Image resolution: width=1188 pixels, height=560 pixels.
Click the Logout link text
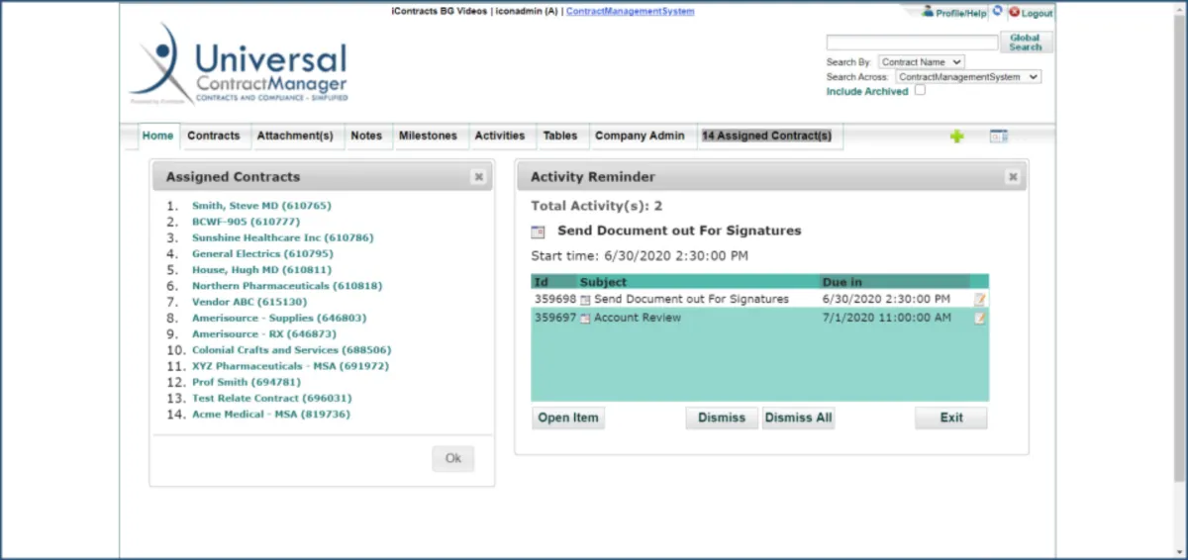pos(1038,14)
